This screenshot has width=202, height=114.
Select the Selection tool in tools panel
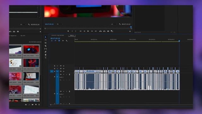(x=45, y=37)
